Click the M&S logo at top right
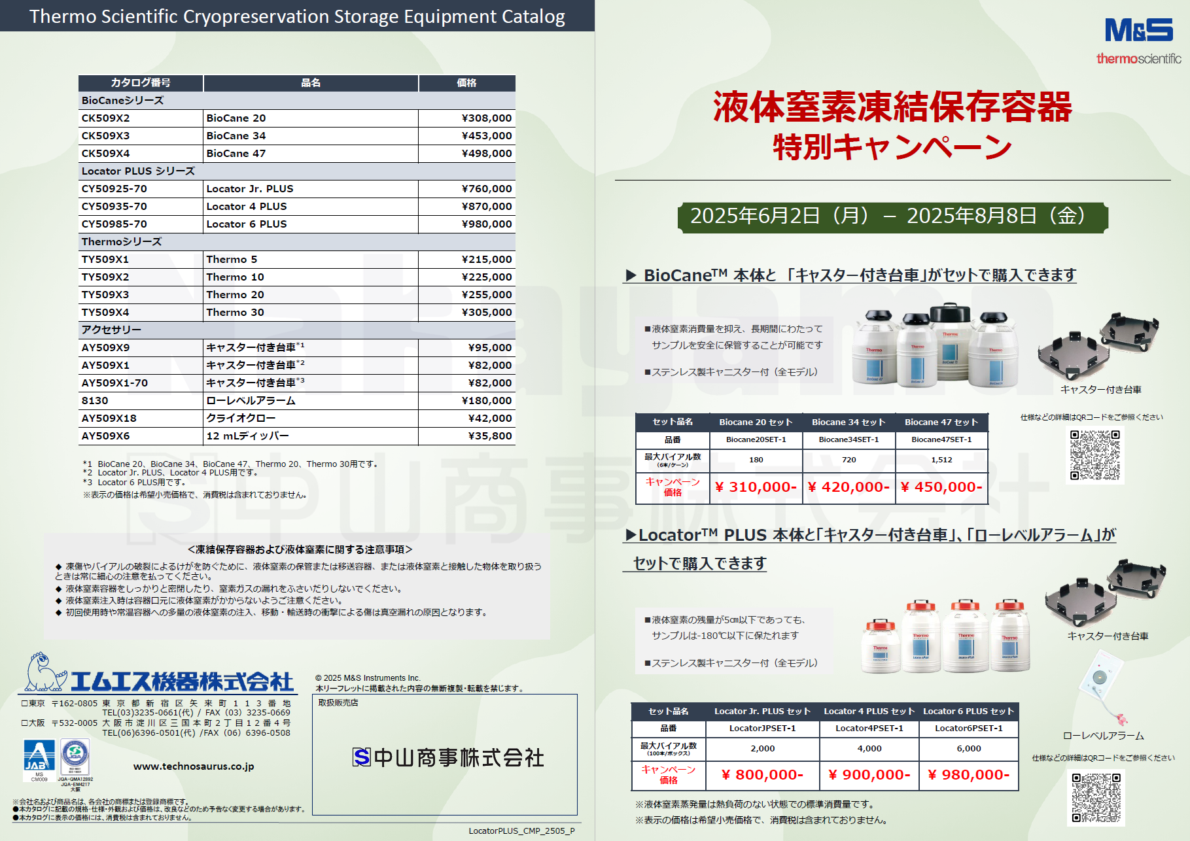Viewport: 1190px width, 841px height. pos(1139,30)
